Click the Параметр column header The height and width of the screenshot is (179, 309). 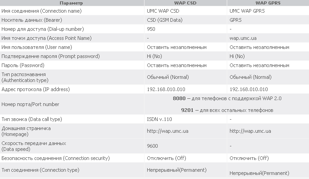coord(71,3)
